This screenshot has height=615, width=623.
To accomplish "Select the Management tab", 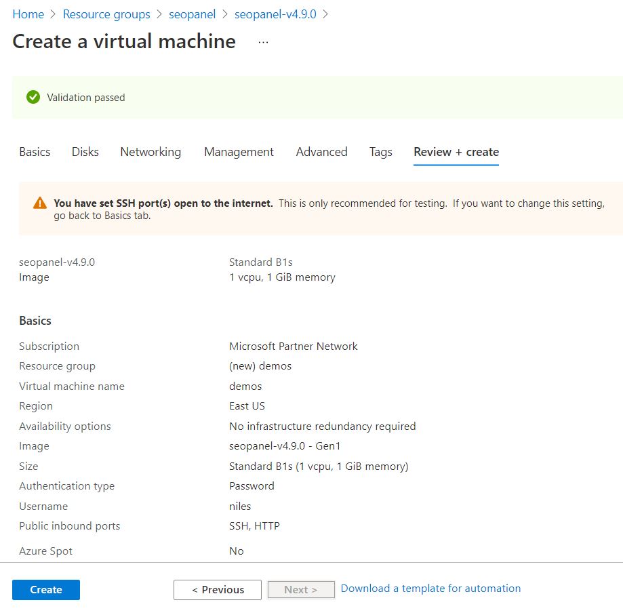I will tap(239, 152).
